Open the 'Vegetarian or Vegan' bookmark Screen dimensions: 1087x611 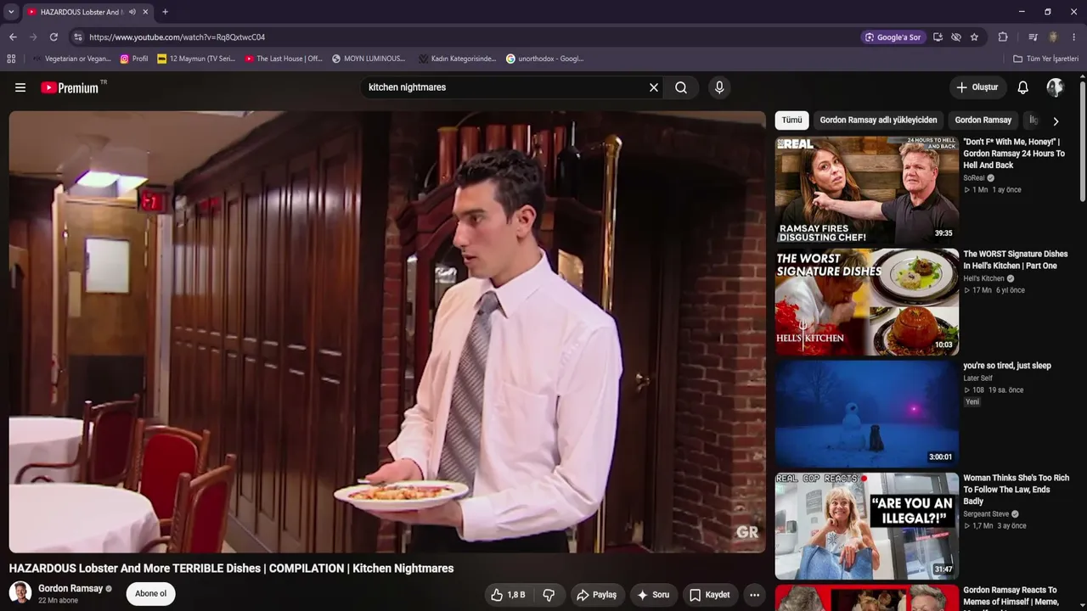pyautogui.click(x=71, y=59)
